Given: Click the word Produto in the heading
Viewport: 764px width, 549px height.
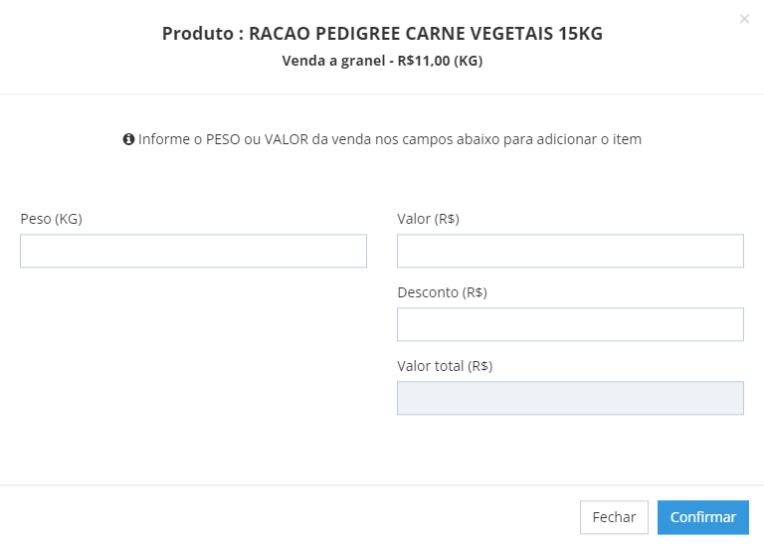Looking at the screenshot, I should click(198, 34).
